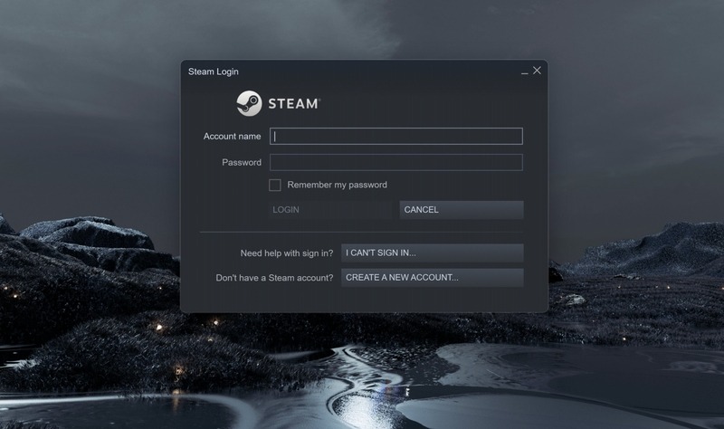Screen dimensions: 724x429
Task: Click the LOGIN button
Action: click(330, 210)
